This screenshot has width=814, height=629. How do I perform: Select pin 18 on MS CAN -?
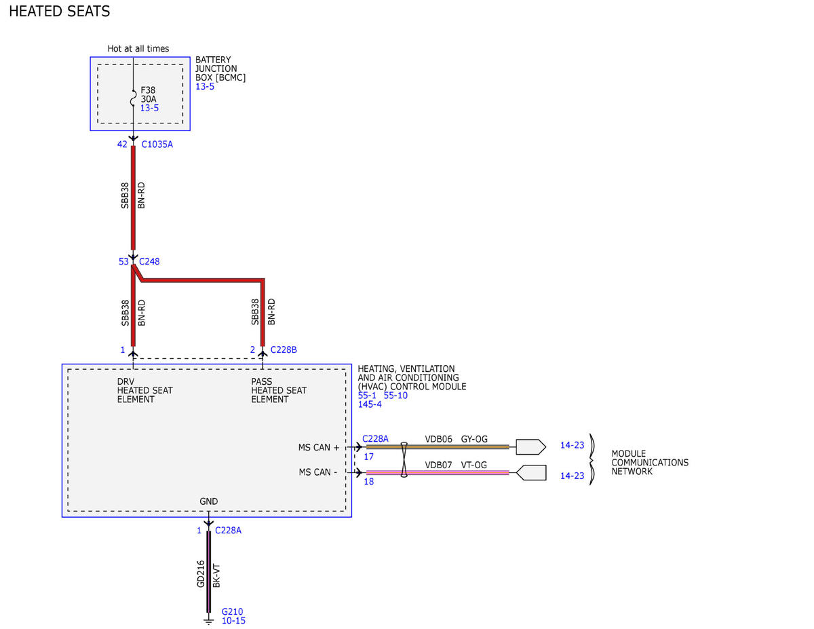click(369, 482)
